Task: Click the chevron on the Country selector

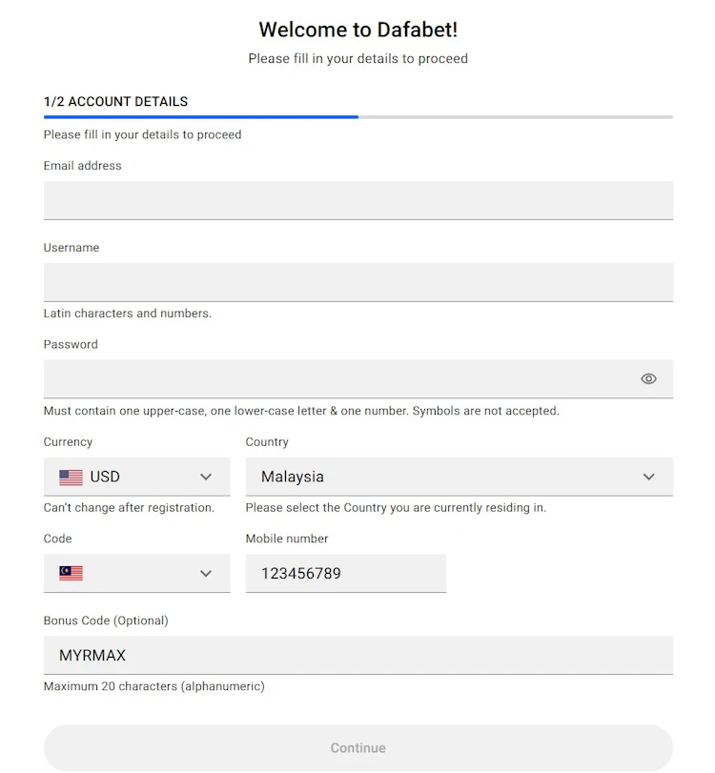Action: pyautogui.click(x=648, y=477)
